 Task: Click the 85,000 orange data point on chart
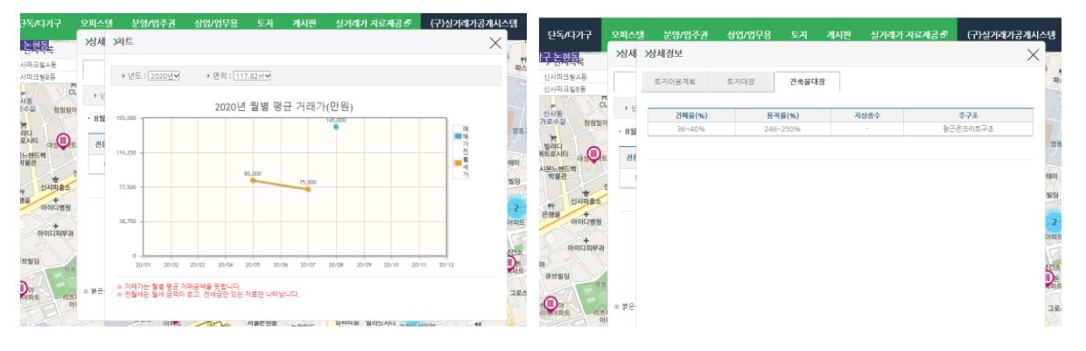pos(253,179)
